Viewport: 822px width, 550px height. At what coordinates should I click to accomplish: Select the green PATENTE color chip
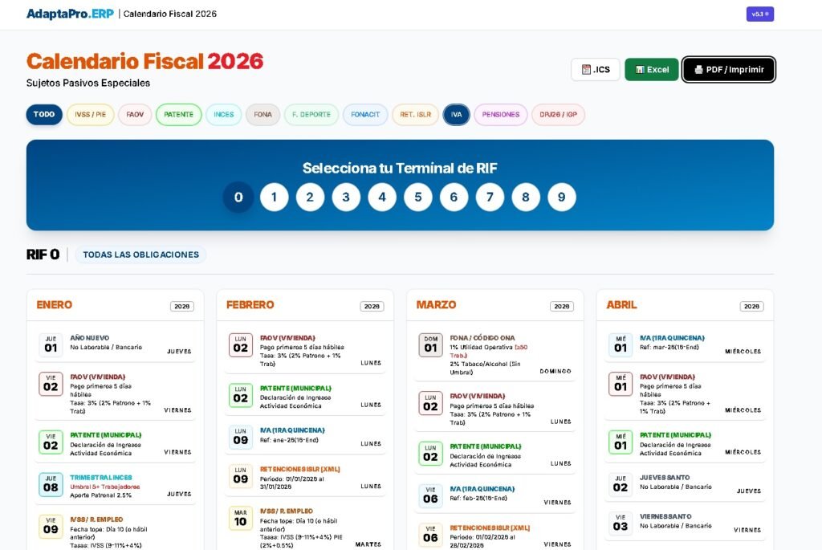pos(178,115)
